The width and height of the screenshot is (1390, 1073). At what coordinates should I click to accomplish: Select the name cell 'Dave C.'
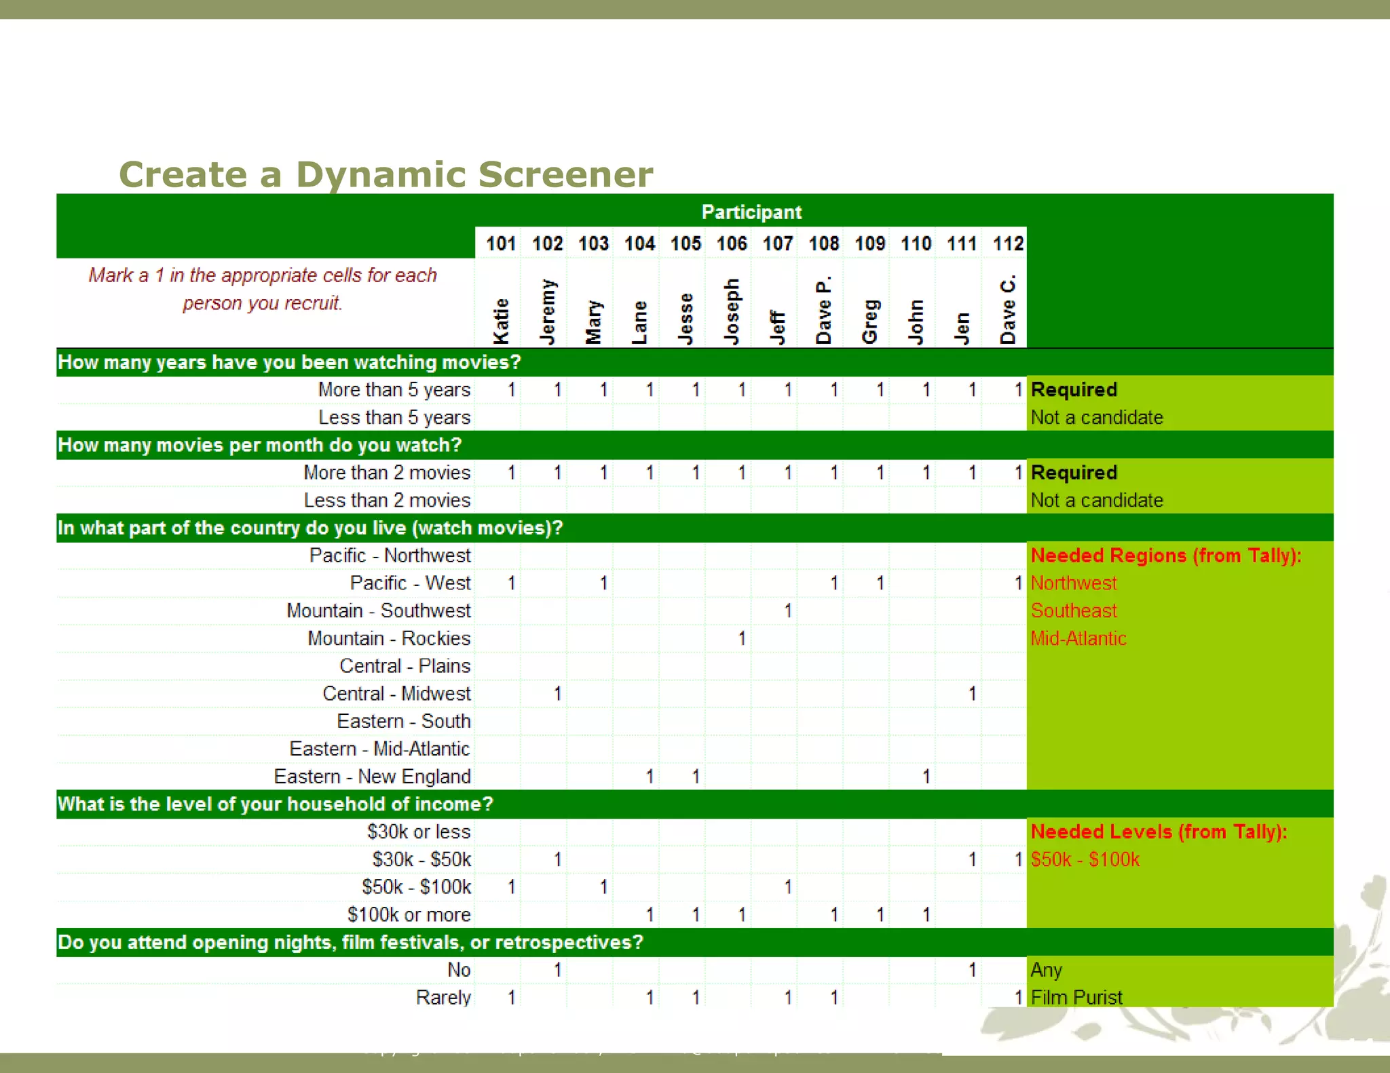(1009, 309)
